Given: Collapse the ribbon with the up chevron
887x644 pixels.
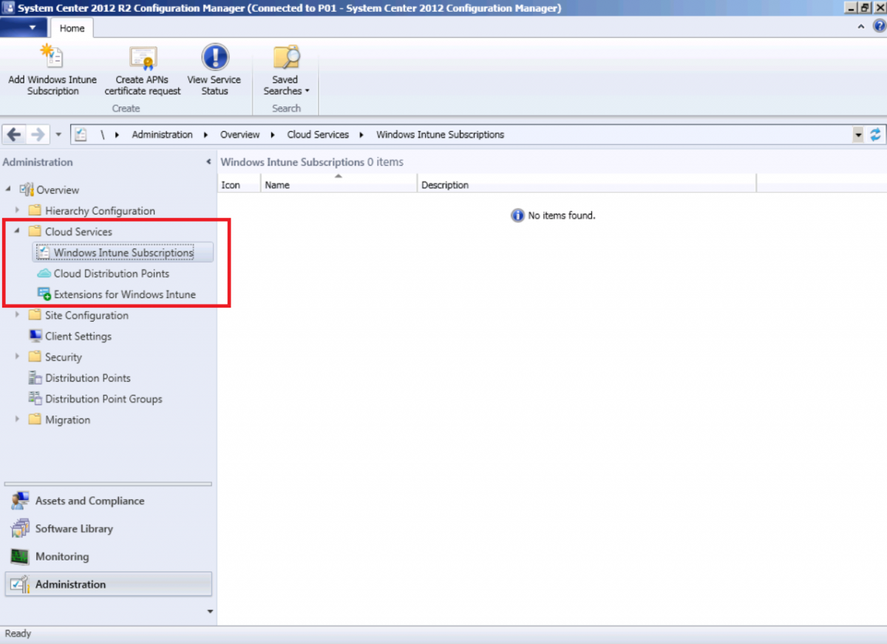Looking at the screenshot, I should click(862, 27).
